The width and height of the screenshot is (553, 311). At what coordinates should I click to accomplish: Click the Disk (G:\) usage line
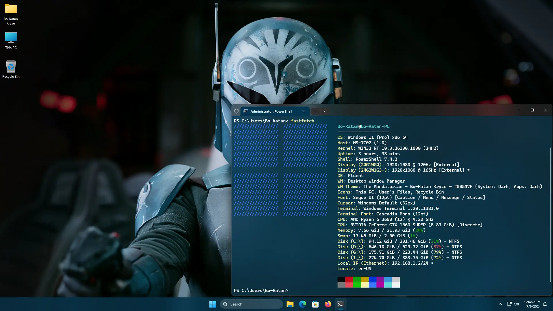pyautogui.click(x=400, y=252)
